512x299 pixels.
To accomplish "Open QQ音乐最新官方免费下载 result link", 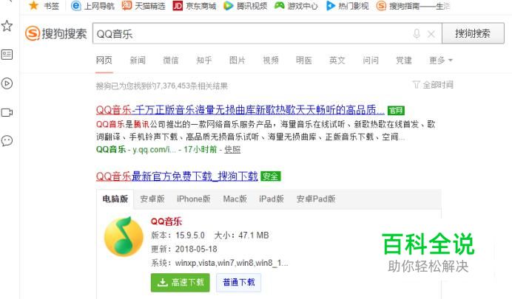I will (177, 176).
